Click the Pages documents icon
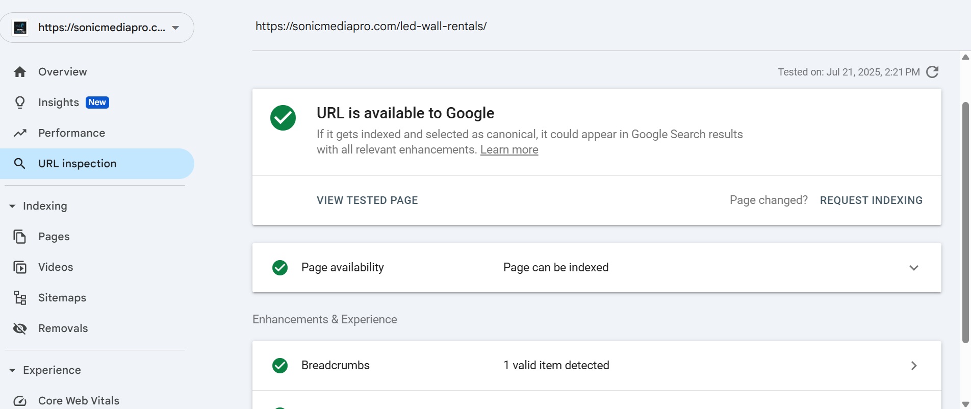 [20, 237]
